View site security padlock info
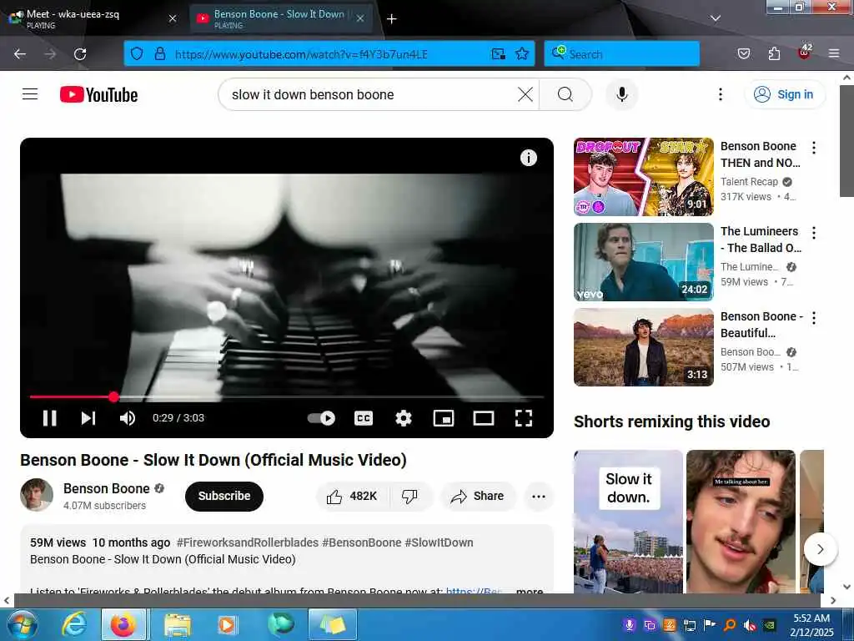Viewport: 854px width, 641px height. tap(159, 53)
